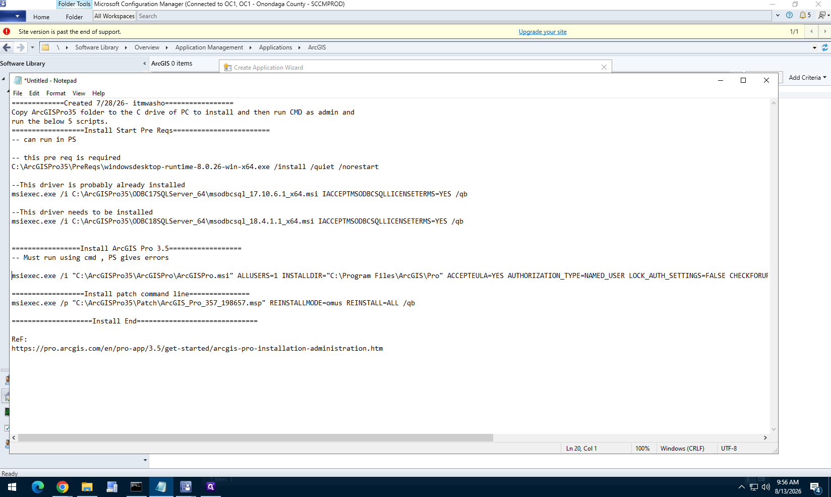Switch to the Home ribbon tab

click(x=41, y=17)
